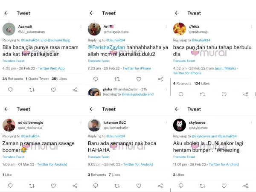
Task: Like ed dd bernogio's tweet
Action: coord(53,186)
